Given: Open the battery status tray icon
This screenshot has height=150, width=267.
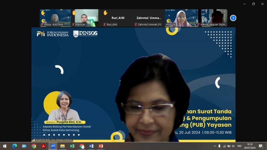Looking at the screenshot, I should [229, 146].
